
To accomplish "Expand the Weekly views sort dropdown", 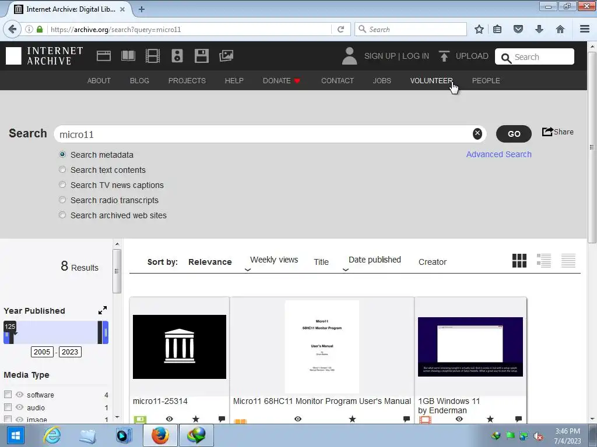I will click(x=247, y=270).
